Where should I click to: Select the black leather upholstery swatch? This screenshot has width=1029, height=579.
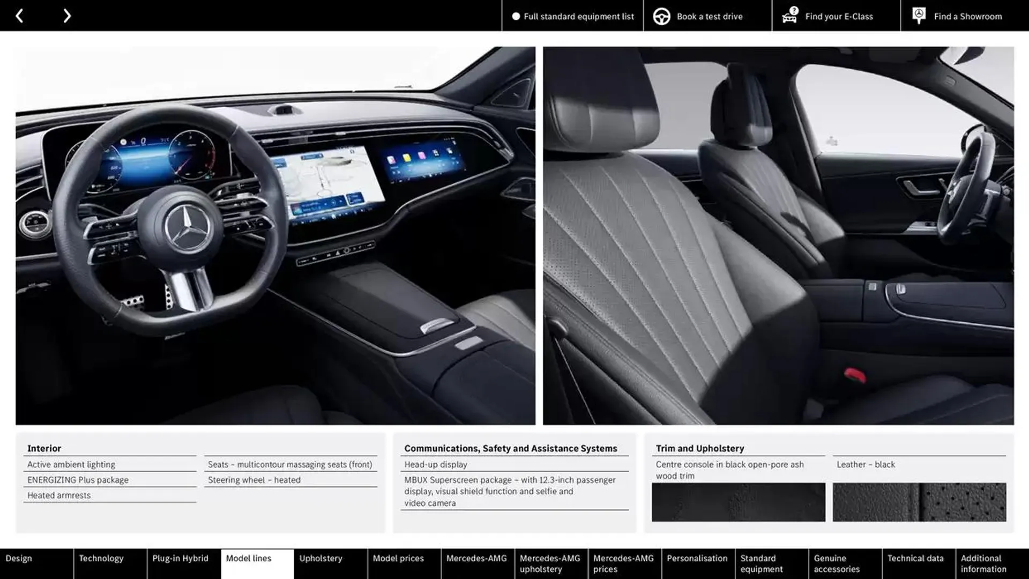(919, 502)
